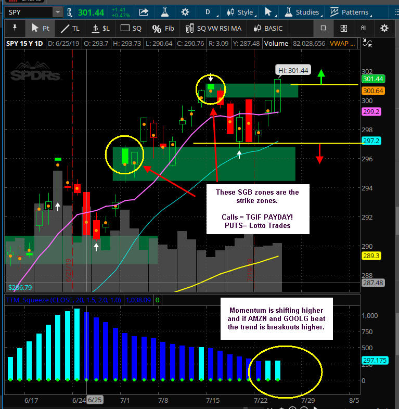
Task: Click the 7/22 date on time axis
Action: pos(261,400)
